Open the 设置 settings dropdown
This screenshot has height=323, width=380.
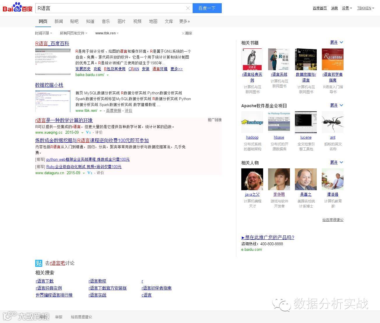click(x=347, y=8)
